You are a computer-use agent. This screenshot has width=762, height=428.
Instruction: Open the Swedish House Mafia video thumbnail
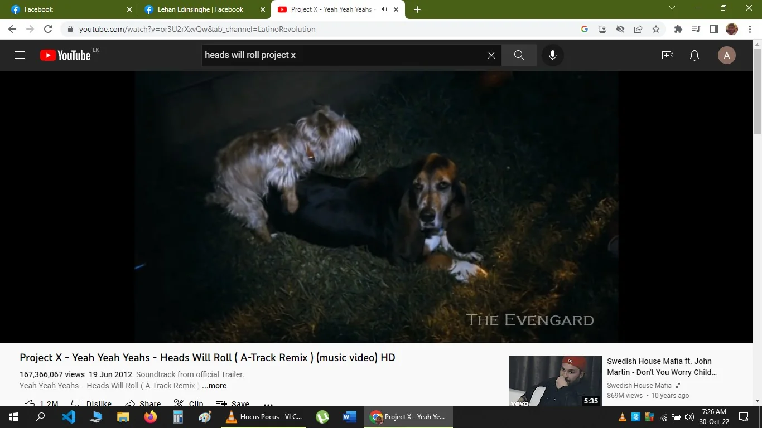coord(556,381)
